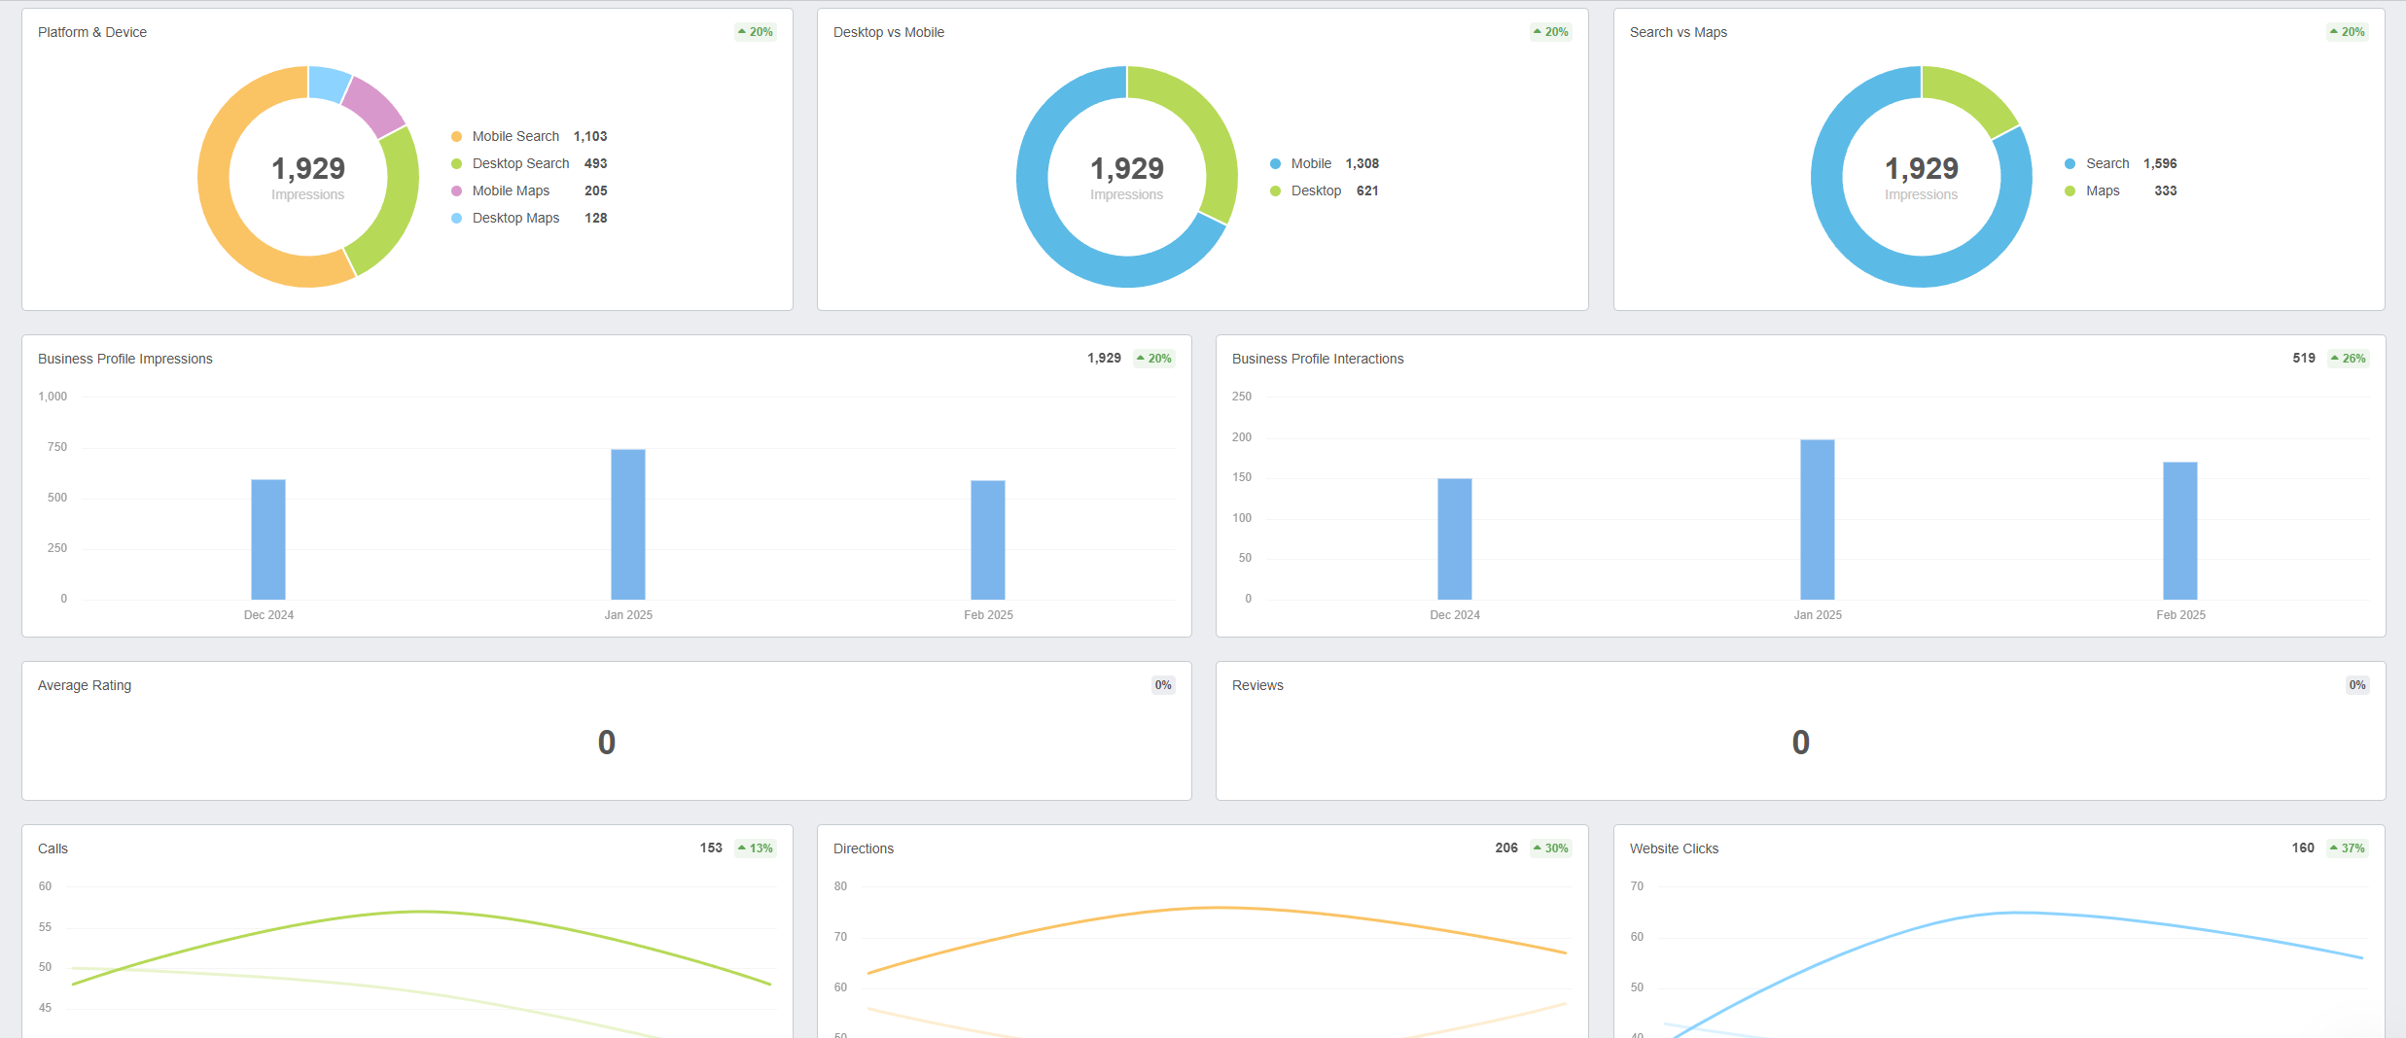Click the Feb 2025 label under the Interactions chart
This screenshot has height=1038, width=2406.
click(x=2180, y=615)
